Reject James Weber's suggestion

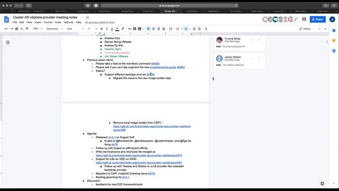[x=259, y=58]
